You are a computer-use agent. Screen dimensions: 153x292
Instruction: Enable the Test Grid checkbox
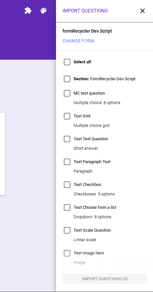[67, 116]
